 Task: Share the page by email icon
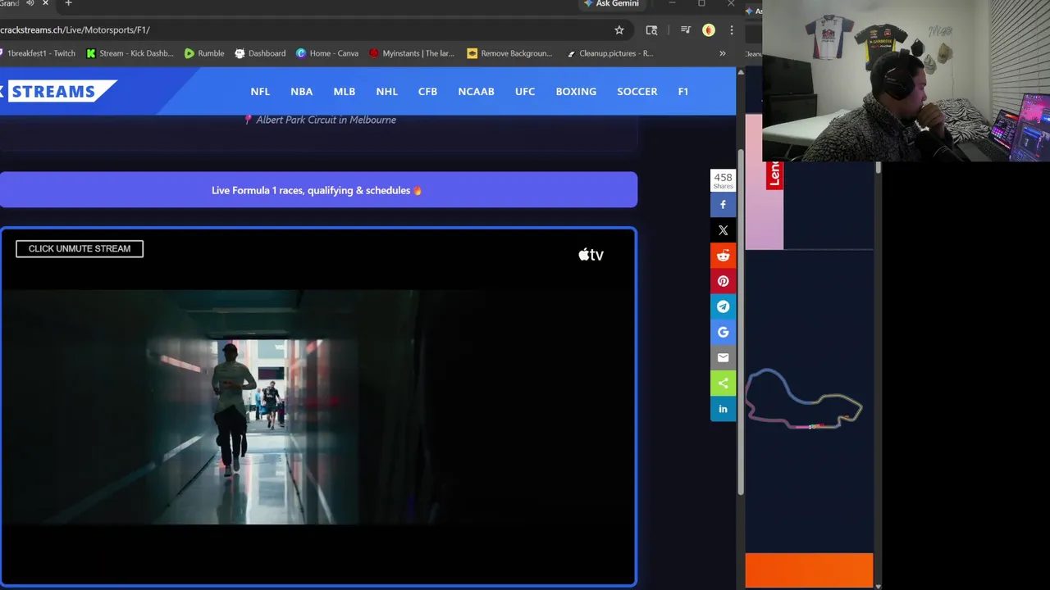723,357
